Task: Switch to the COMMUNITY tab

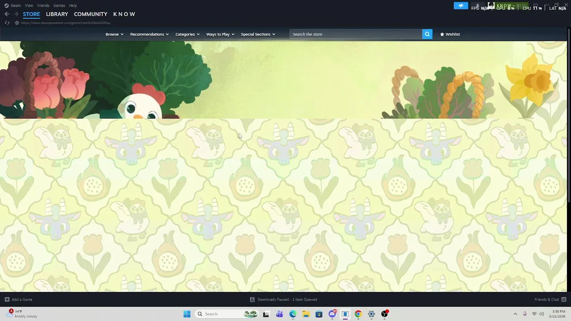Action: (91, 14)
